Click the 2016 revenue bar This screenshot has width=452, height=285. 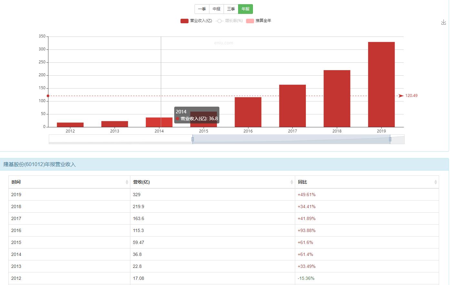248,112
